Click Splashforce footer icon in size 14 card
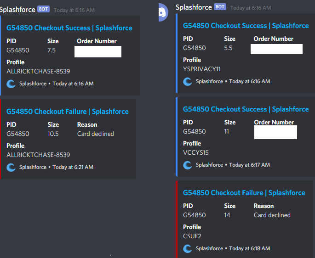 (188, 248)
